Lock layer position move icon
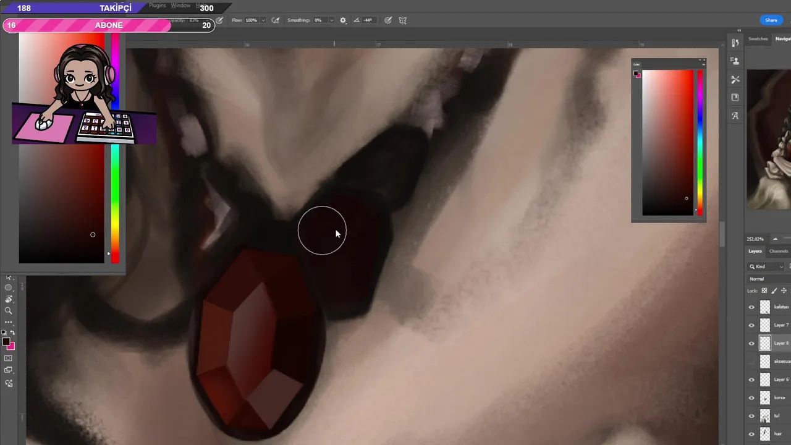This screenshot has height=445, width=791. (784, 290)
